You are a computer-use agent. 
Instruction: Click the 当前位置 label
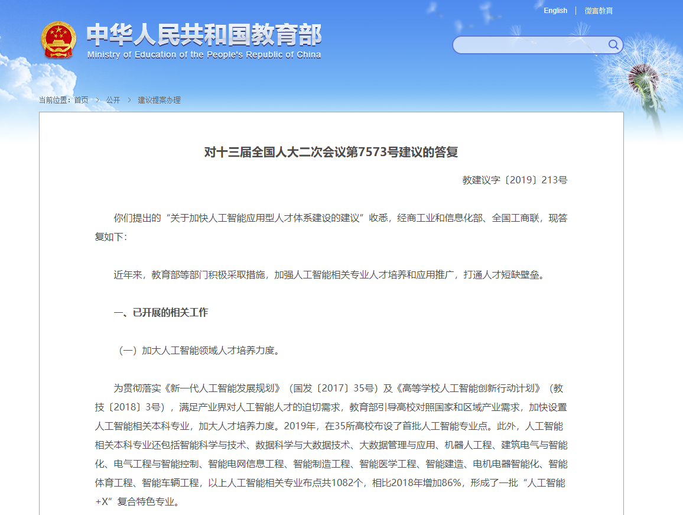coord(54,100)
